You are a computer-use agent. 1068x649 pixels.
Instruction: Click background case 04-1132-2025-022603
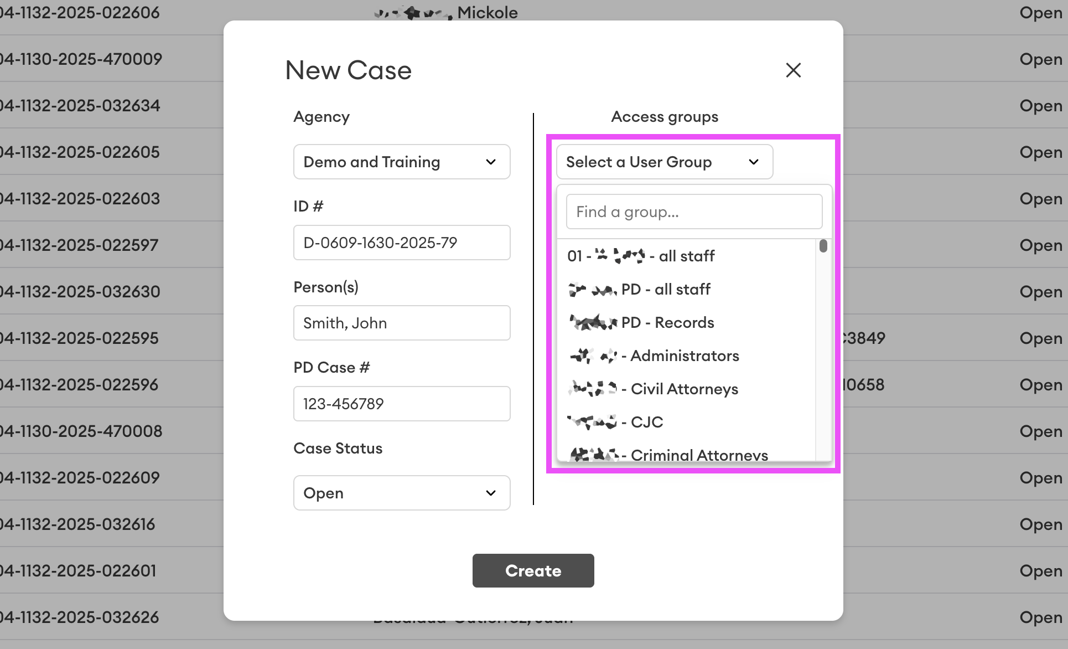(x=80, y=198)
